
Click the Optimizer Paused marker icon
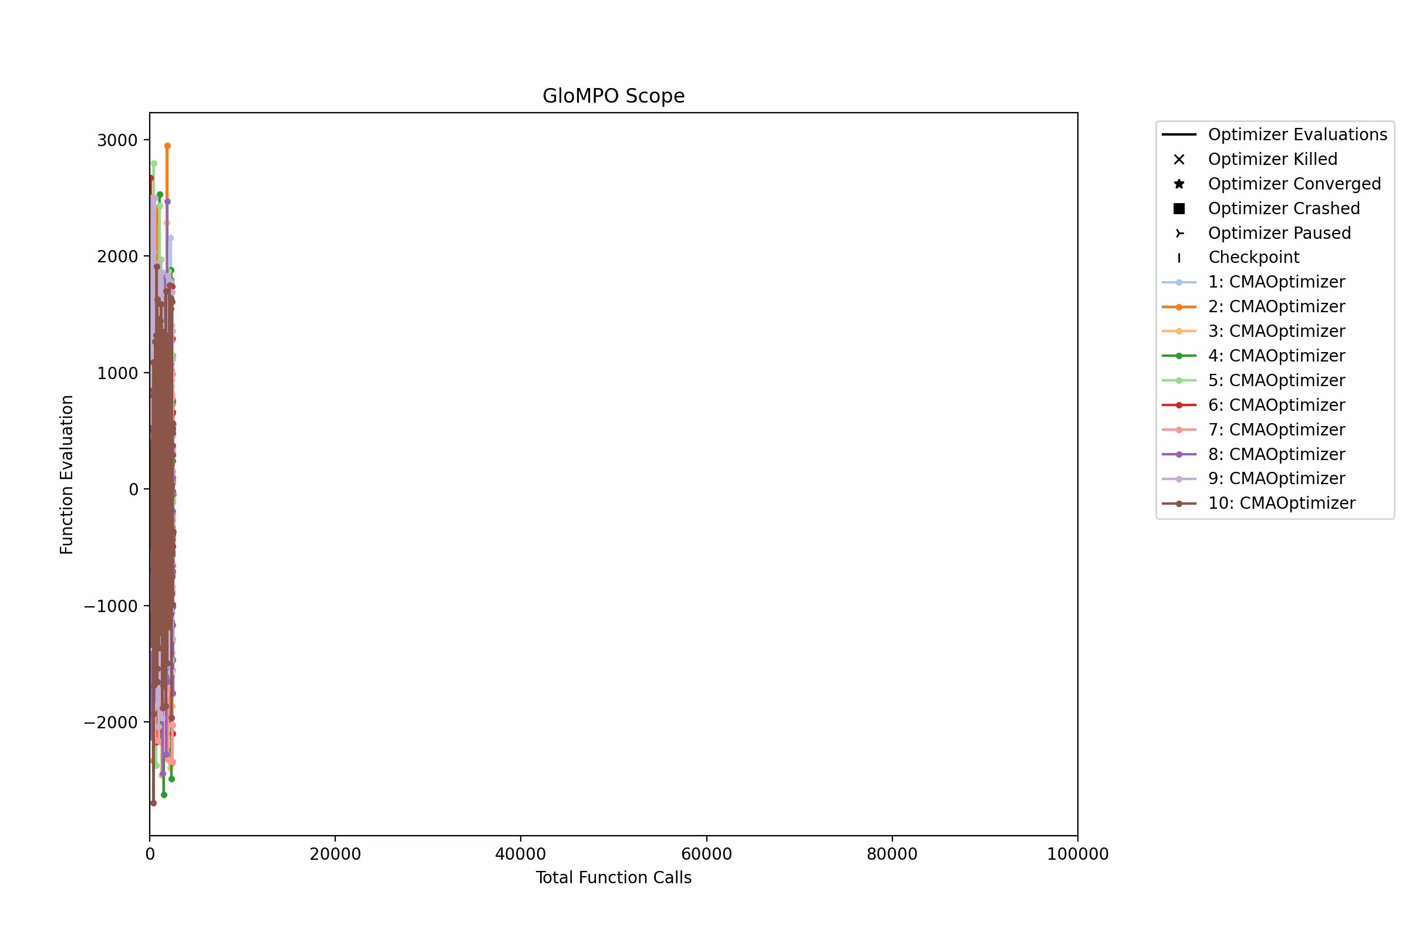tap(1178, 233)
